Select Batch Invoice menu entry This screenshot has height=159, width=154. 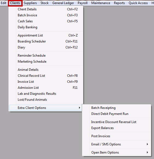click(46, 15)
